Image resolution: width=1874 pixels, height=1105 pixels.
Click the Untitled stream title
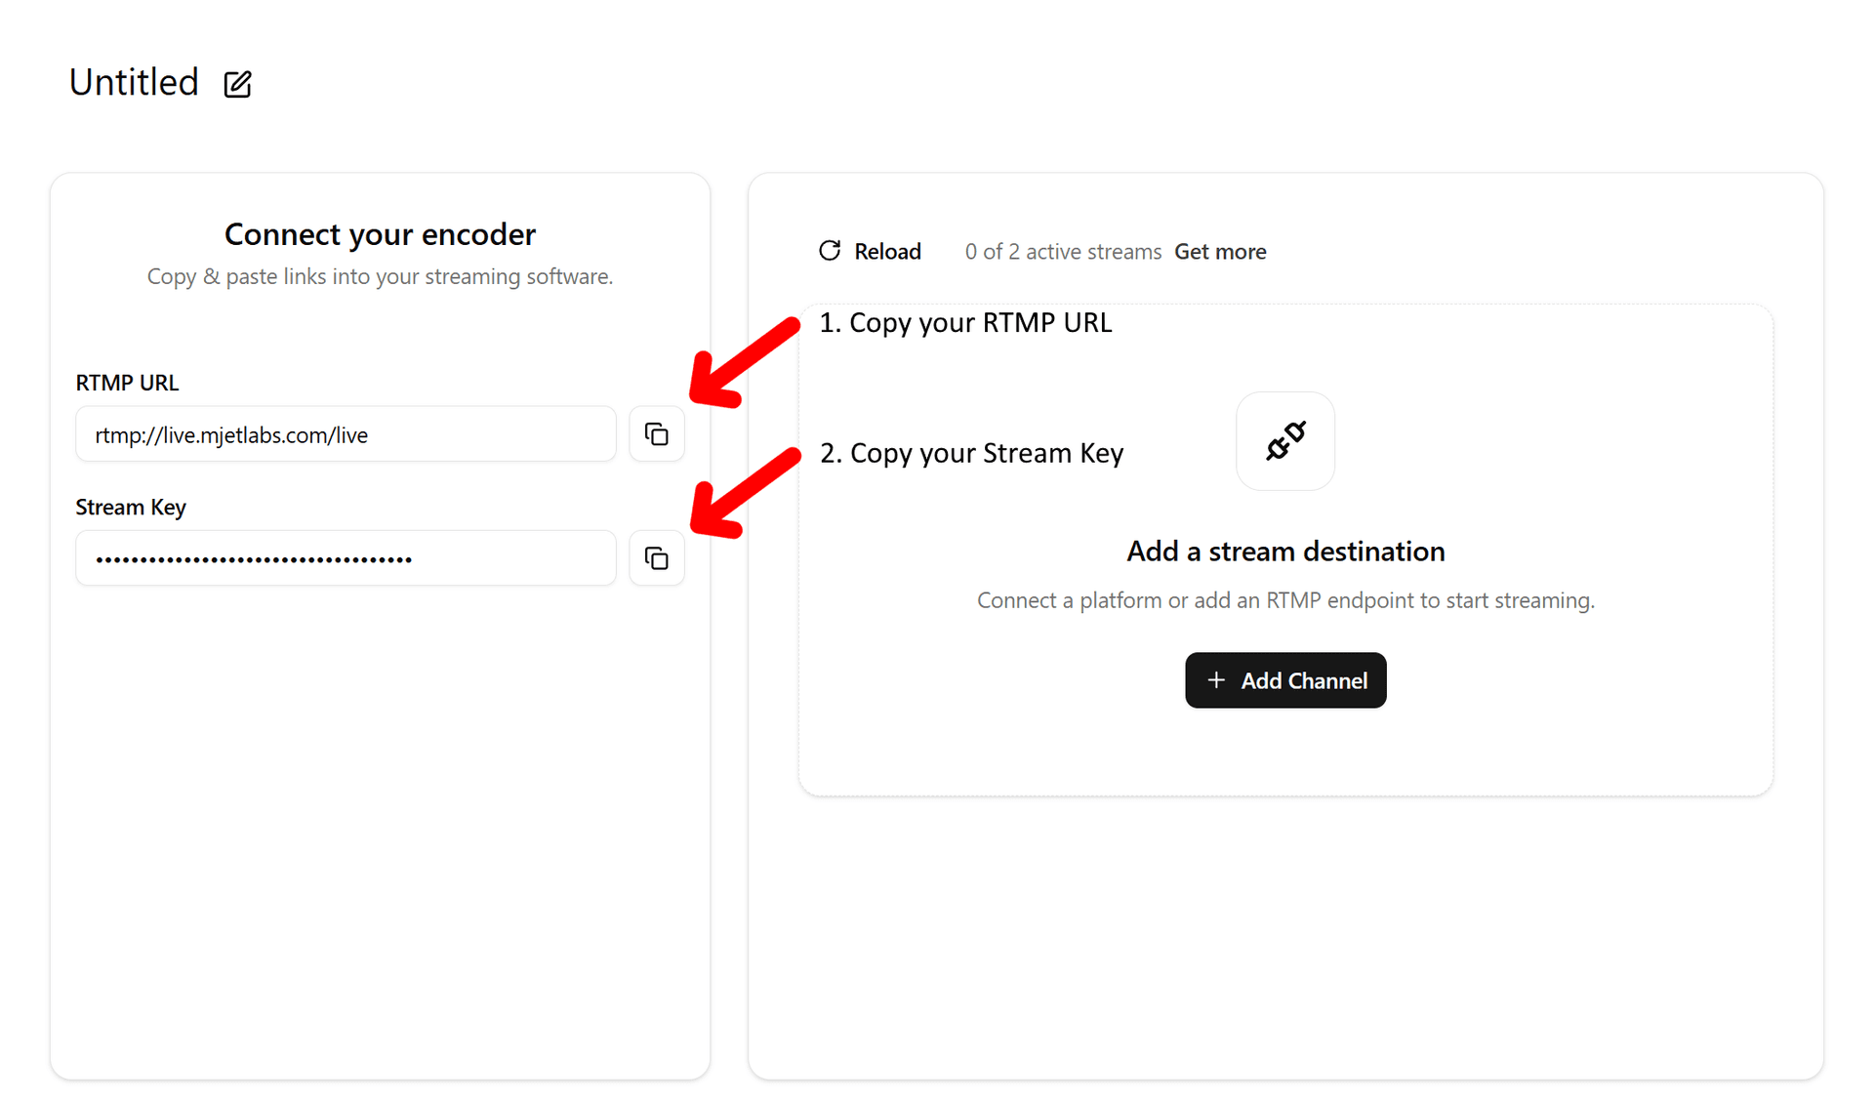point(134,83)
